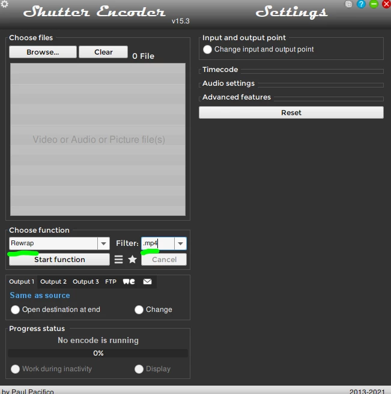Click the v15.3 version label

coord(180,21)
